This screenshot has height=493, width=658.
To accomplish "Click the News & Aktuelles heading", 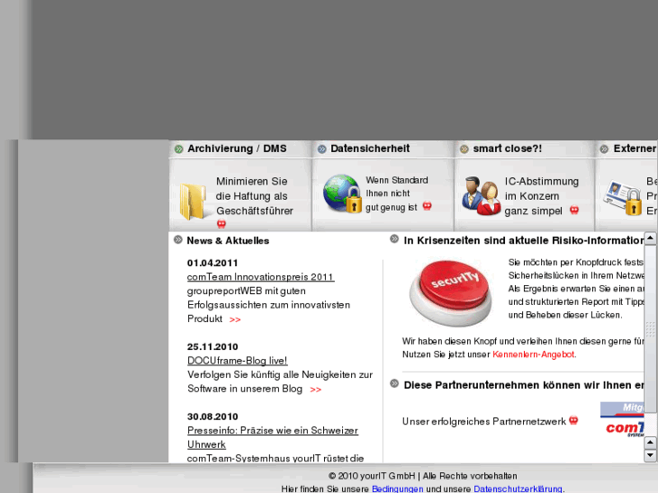I will 228,241.
